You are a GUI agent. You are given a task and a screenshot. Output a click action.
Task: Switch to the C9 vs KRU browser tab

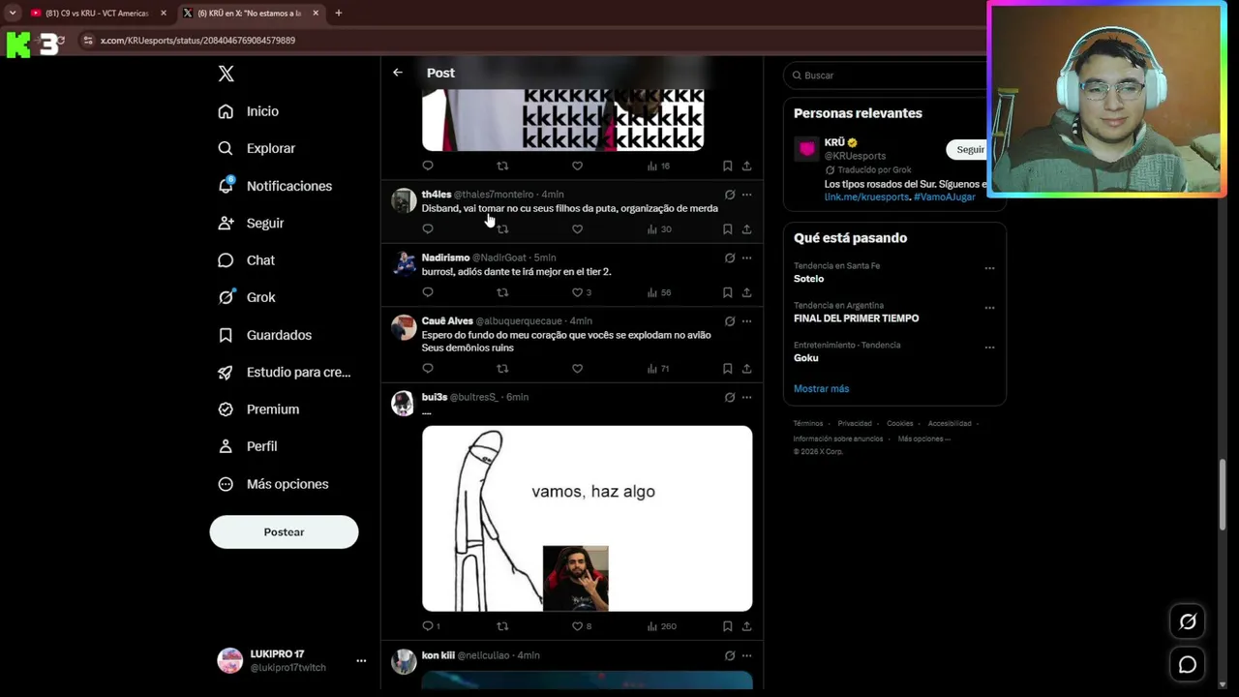[98, 14]
